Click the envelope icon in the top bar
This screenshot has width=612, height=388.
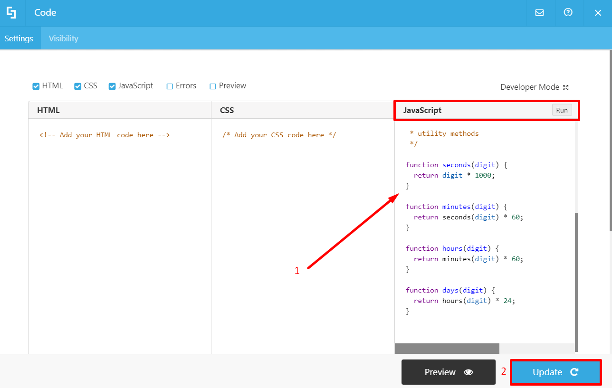coord(540,13)
